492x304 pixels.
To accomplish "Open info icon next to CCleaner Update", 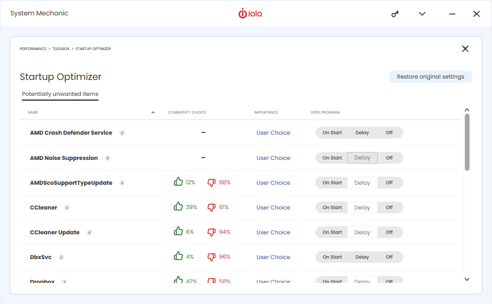I will tap(89, 232).
